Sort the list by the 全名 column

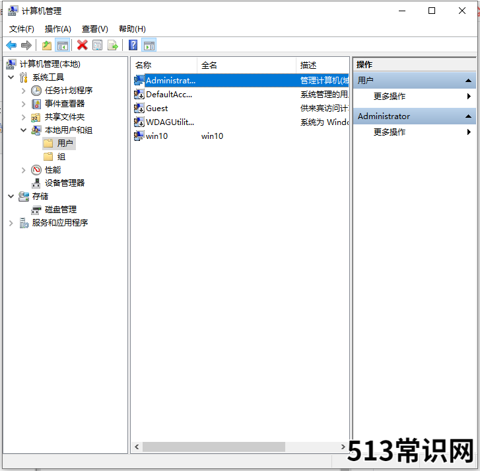tap(247, 65)
